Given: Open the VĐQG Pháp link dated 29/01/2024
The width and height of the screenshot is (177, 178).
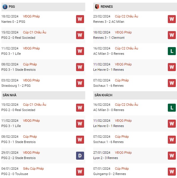Looking at the screenshot, I should pos(31,153).
